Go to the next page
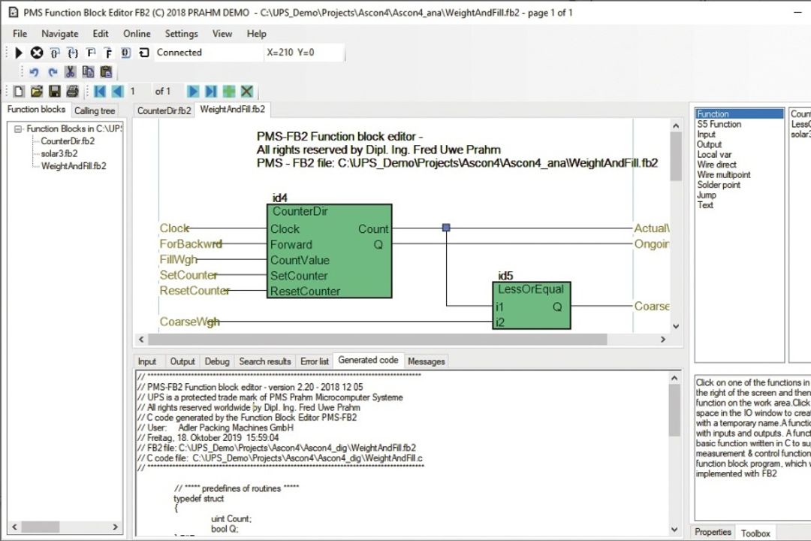Image resolution: width=811 pixels, height=541 pixels. point(193,92)
